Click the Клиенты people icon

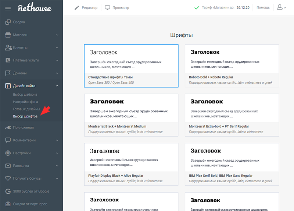[x=8, y=48]
